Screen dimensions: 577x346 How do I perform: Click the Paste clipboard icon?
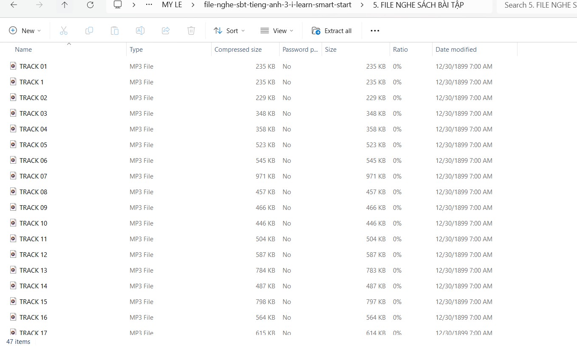click(115, 31)
